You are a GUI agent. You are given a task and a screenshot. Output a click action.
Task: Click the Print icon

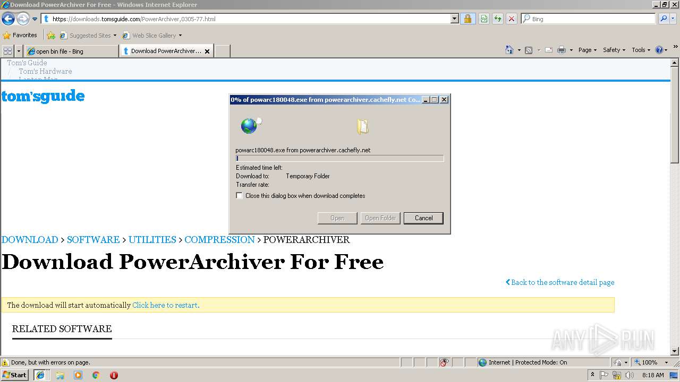pos(562,50)
